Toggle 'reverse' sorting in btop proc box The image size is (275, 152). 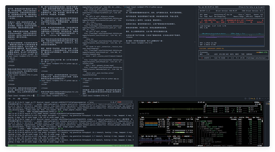(x=241, y=117)
